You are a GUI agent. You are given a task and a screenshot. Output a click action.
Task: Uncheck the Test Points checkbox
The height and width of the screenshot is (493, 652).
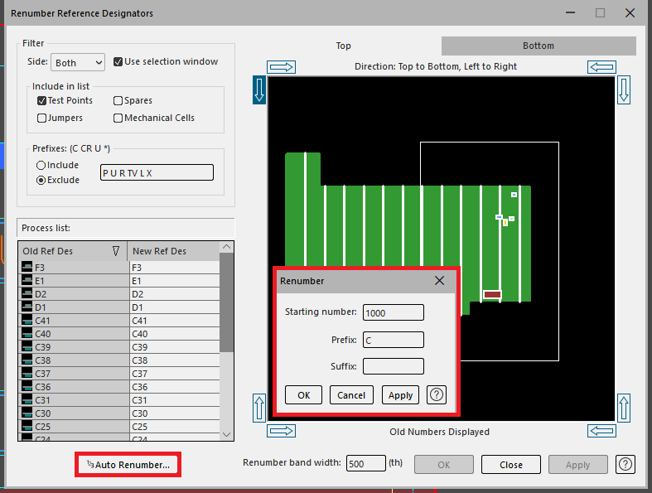[41, 101]
